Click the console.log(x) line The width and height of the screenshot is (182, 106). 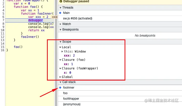pos(41,24)
